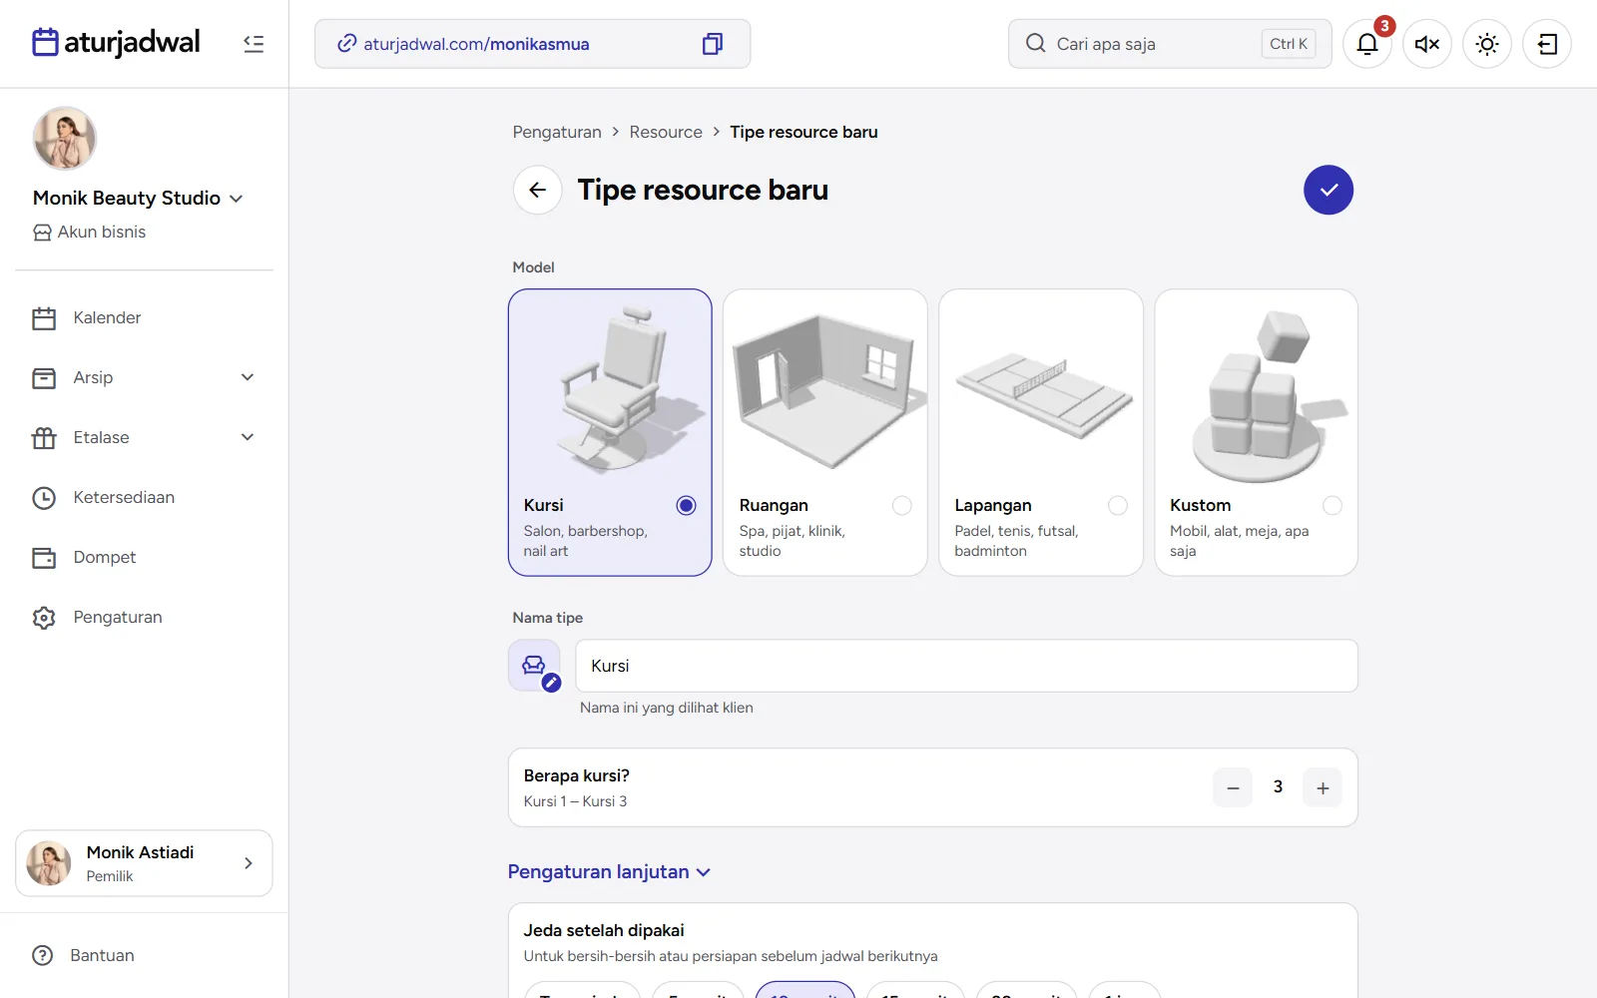Go to the Pengaturan breadcrumb link
The height and width of the screenshot is (998, 1597).
pos(557,132)
